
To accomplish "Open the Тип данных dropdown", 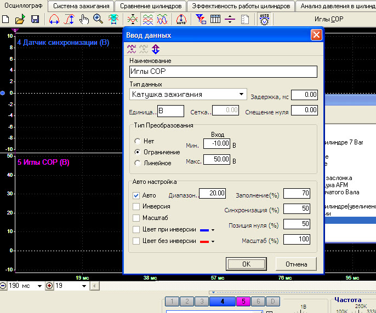I will (x=242, y=94).
